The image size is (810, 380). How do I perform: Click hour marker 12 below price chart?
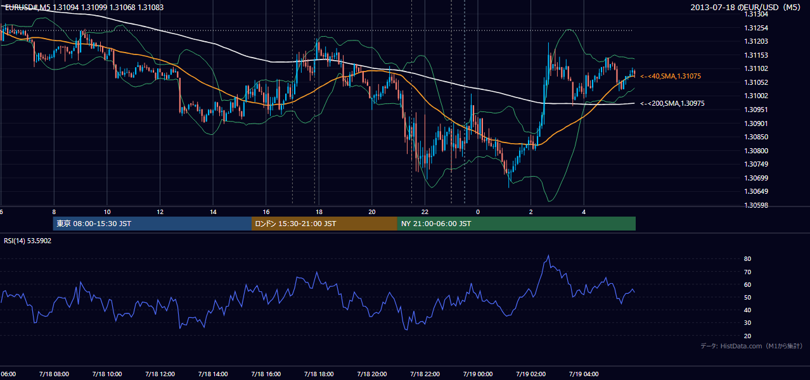pos(160,212)
